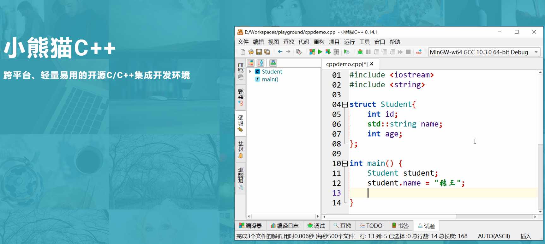Save the current file with floppy icon
The height and width of the screenshot is (244, 545).
259,52
